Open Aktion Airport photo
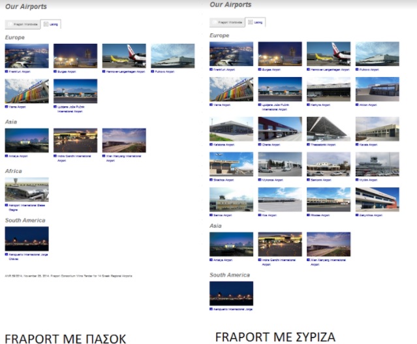417x344 pixels. pyautogui.click(x=377, y=89)
